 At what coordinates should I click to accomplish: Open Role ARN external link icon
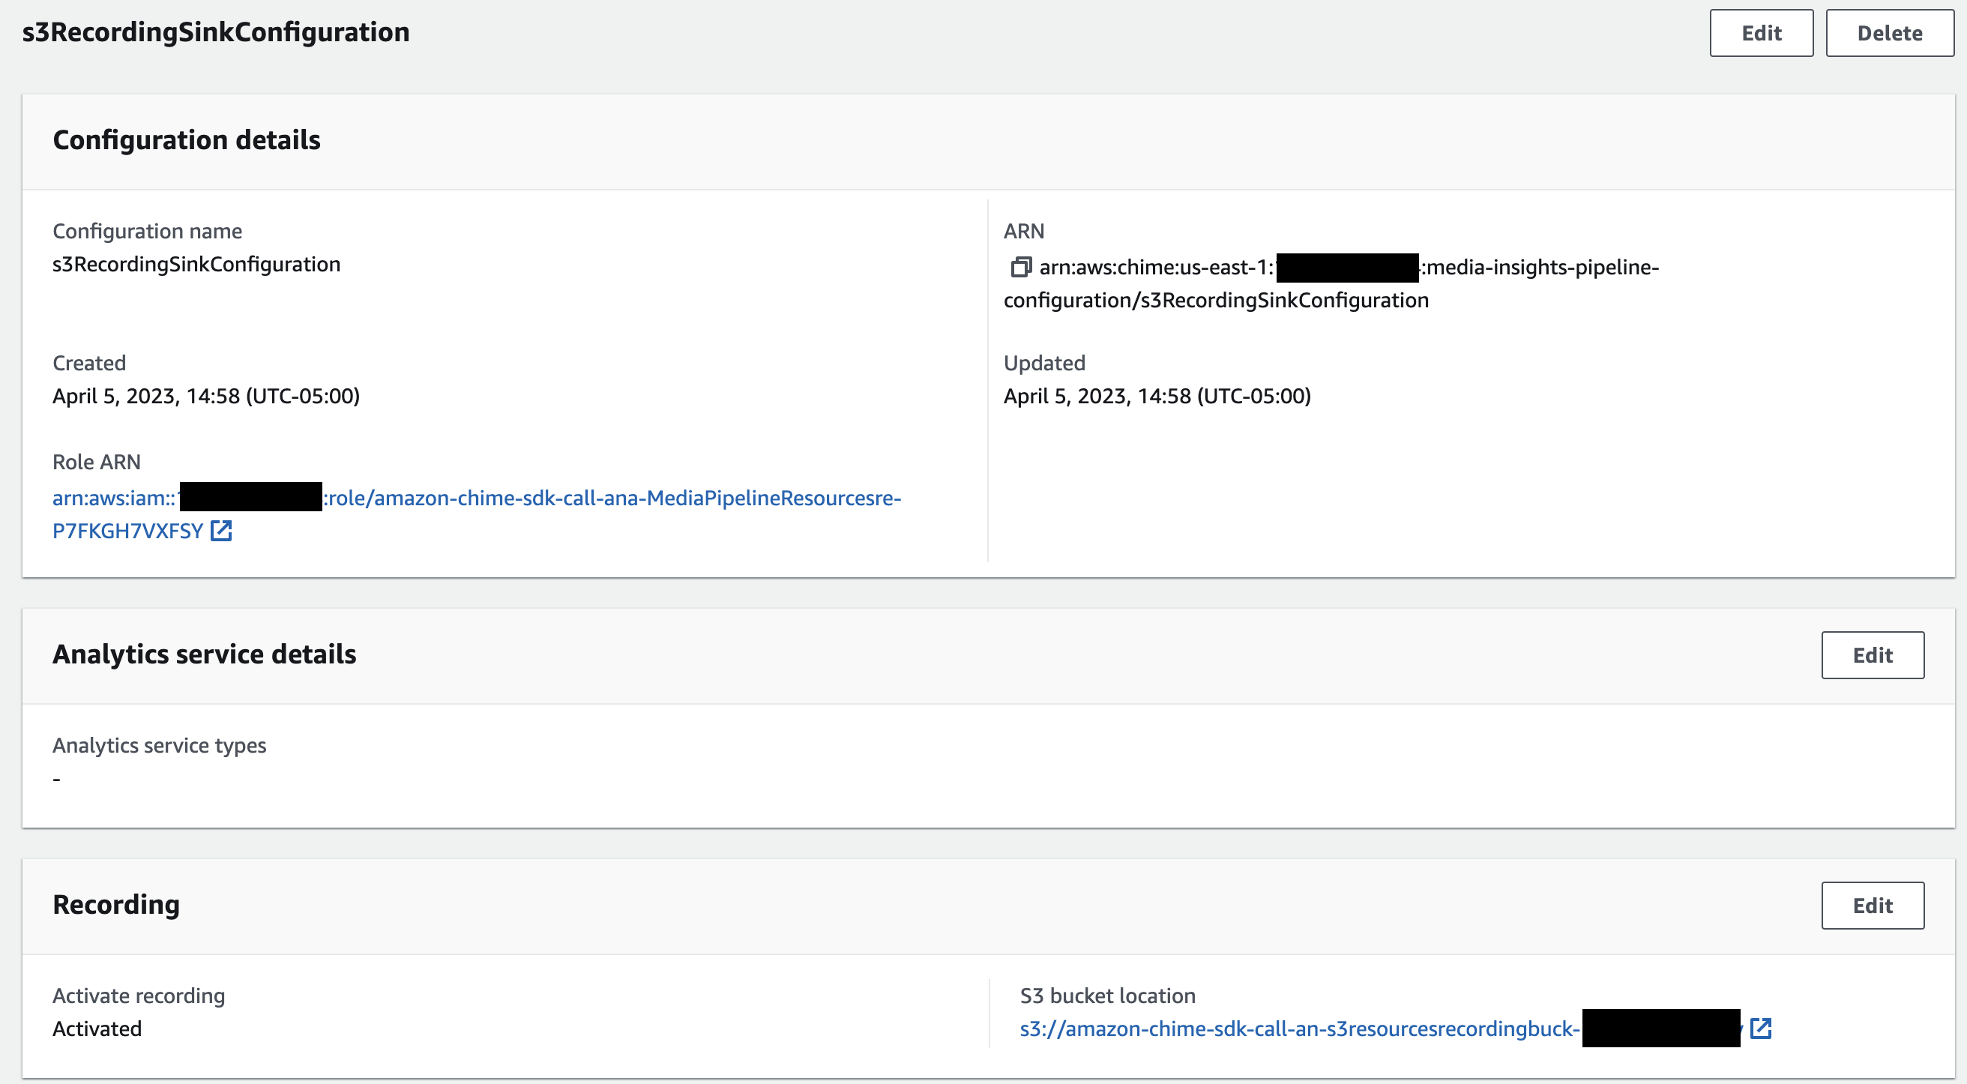point(220,531)
